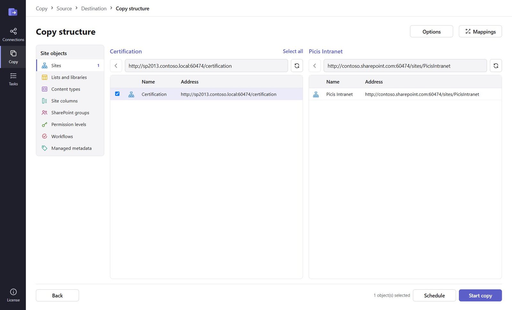Open the Tasks section
This screenshot has width=512, height=310.
tap(13, 79)
